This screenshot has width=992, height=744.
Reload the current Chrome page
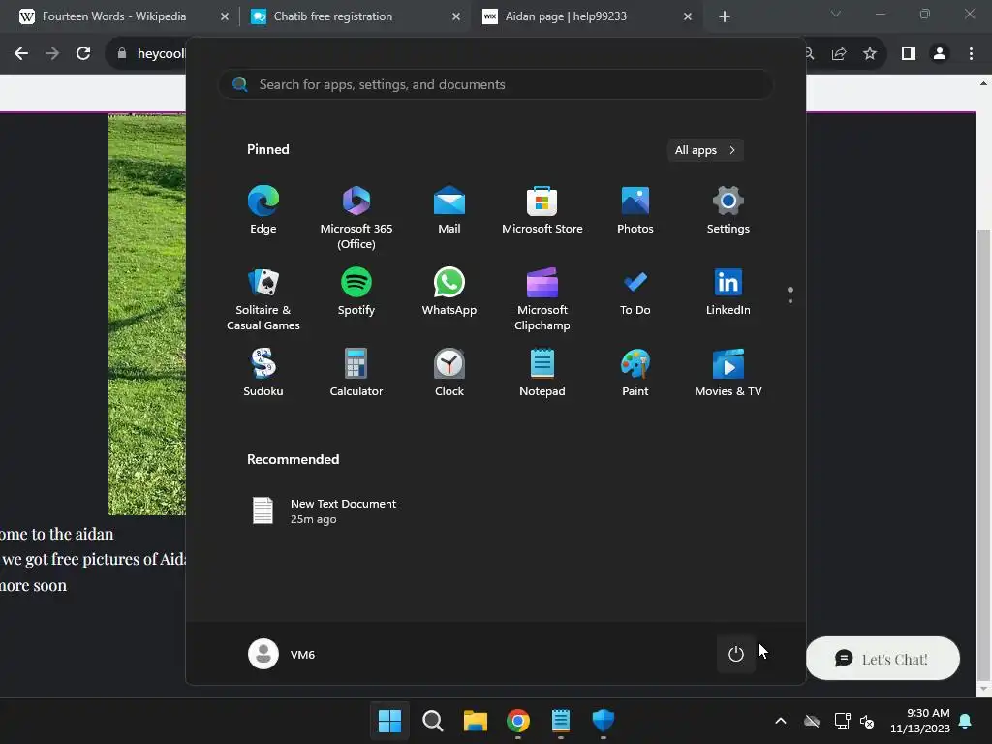point(83,54)
